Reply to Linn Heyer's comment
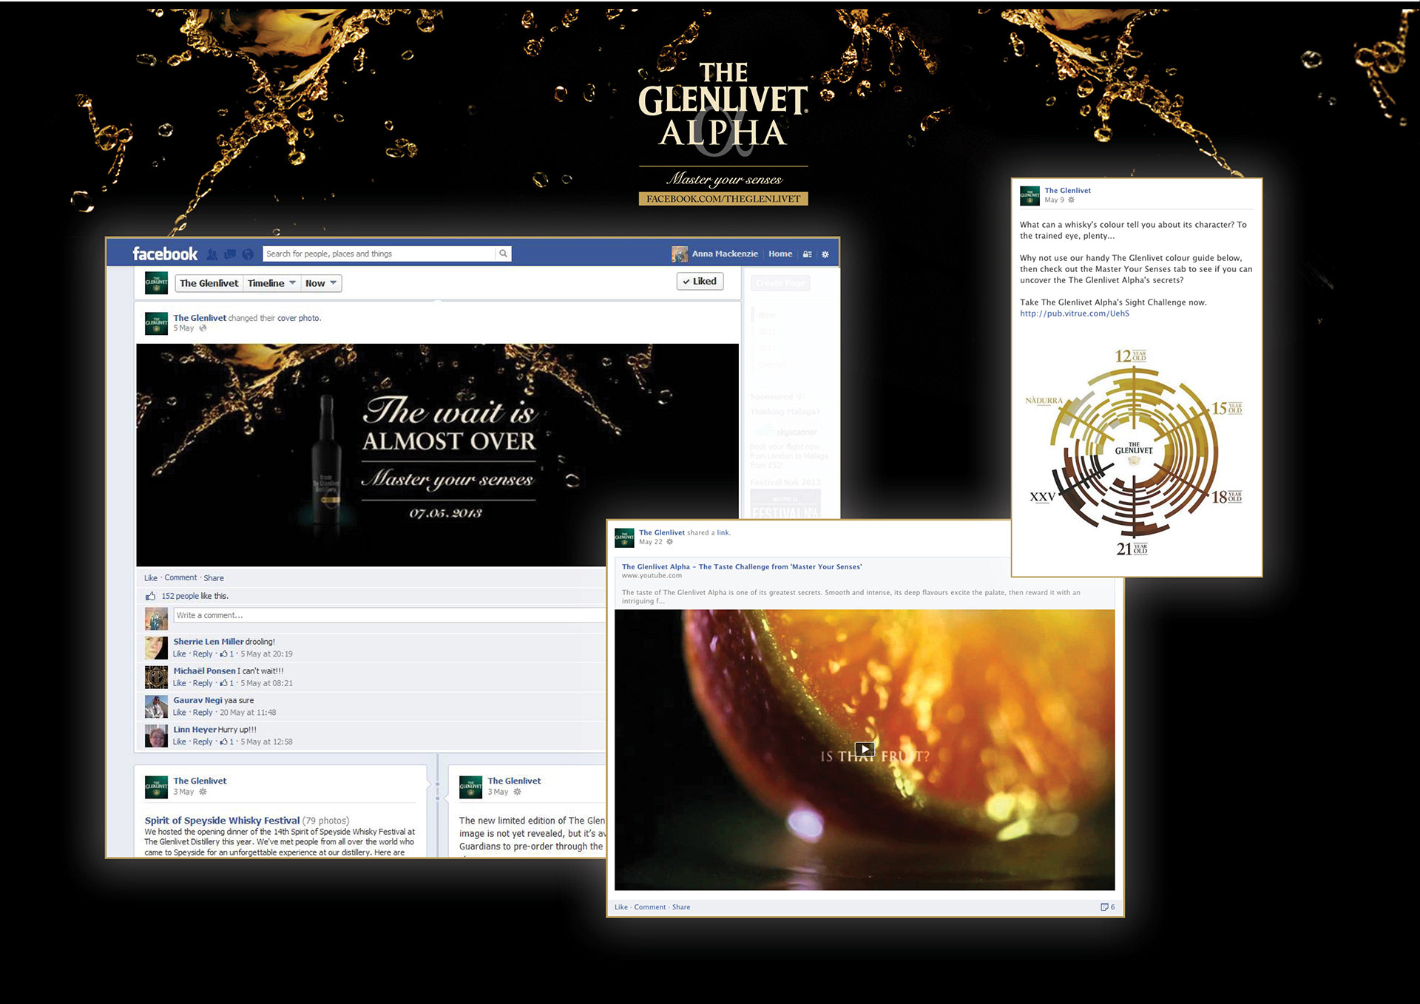Image resolution: width=1420 pixels, height=1004 pixels. click(203, 742)
